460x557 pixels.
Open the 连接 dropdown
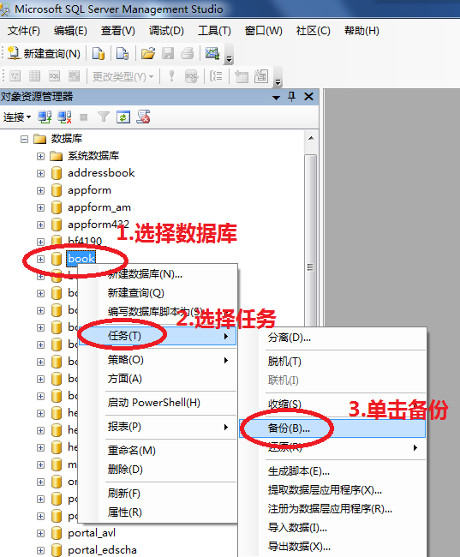16,117
